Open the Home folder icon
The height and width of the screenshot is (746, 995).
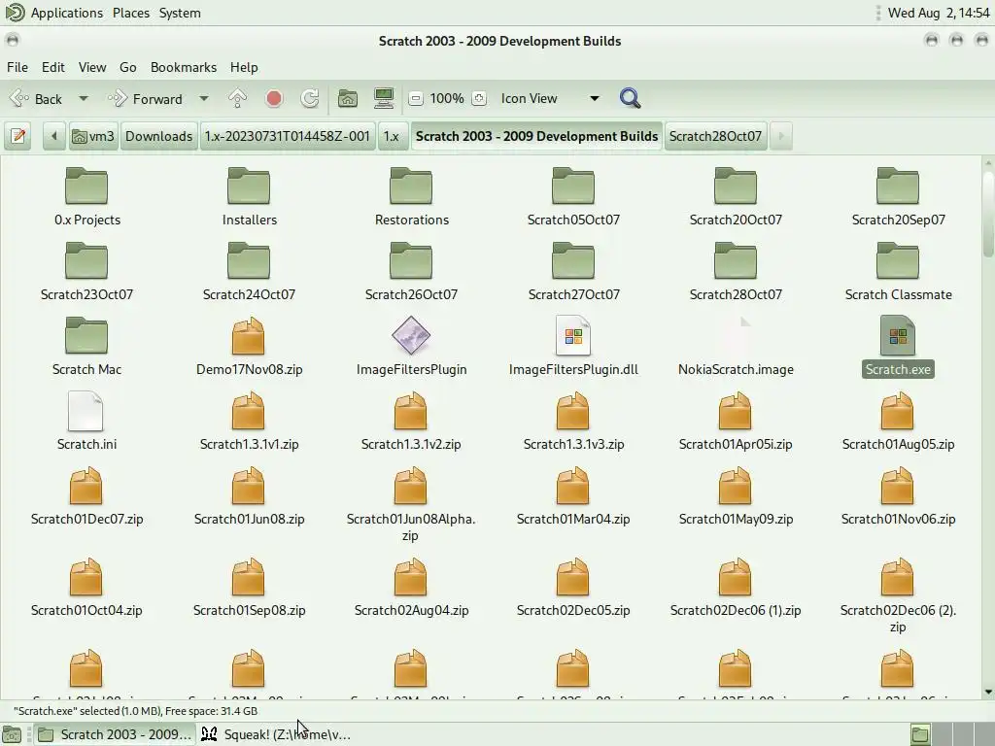click(347, 98)
